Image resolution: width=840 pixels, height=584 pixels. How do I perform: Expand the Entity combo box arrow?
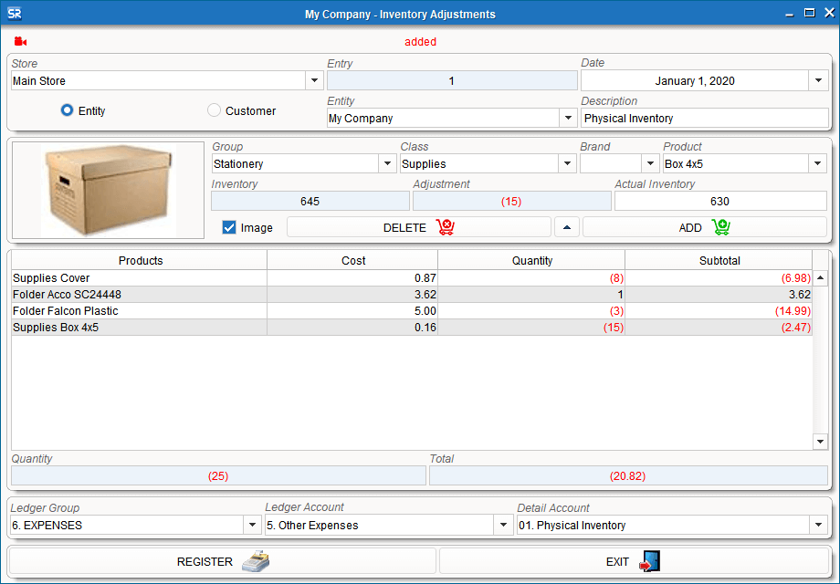[x=568, y=118]
